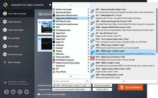Uncheck the second video's checkbox
The image size is (158, 98).
click(x=39, y=39)
